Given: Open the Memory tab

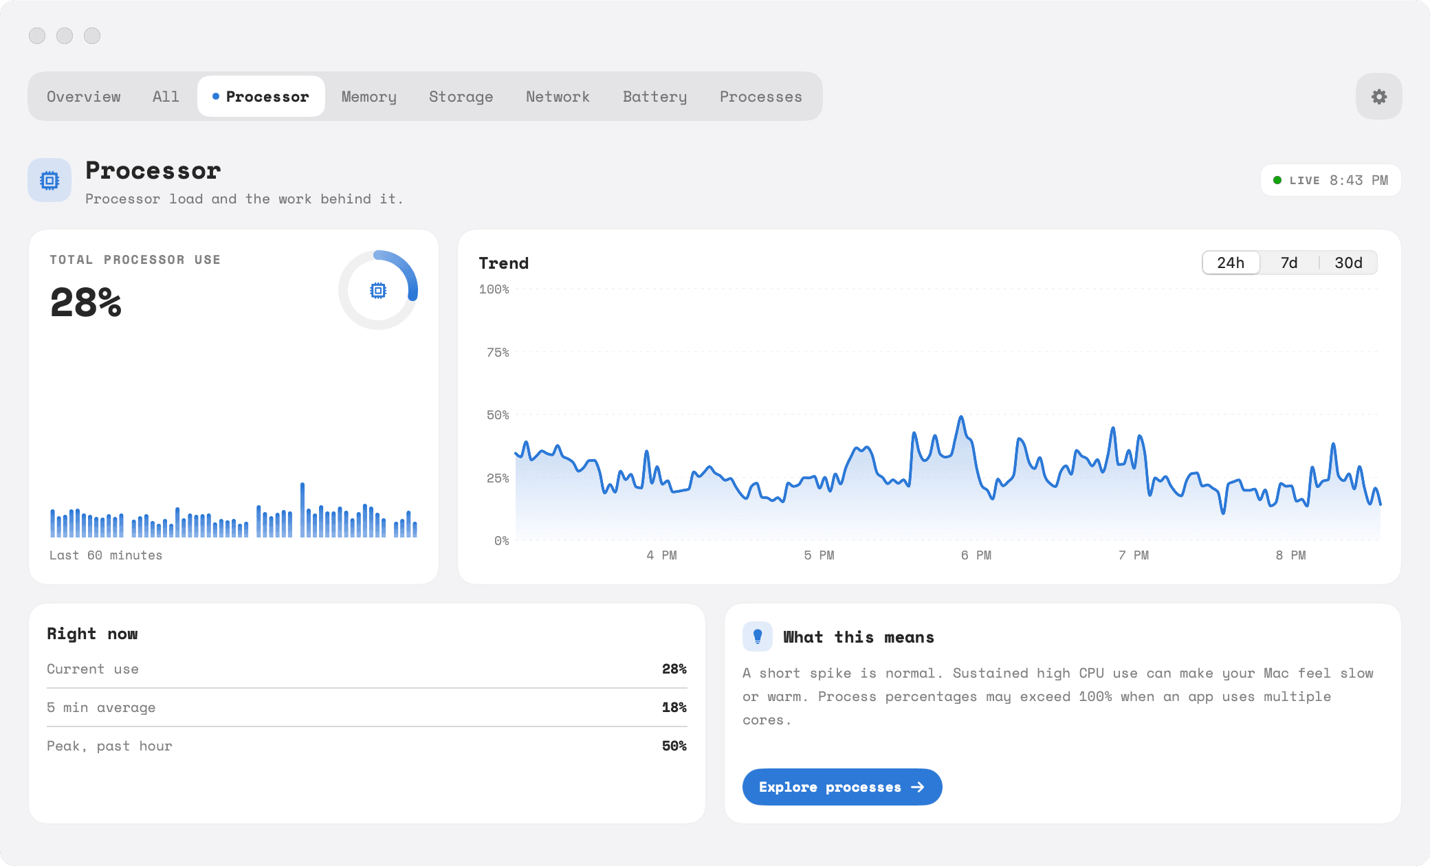Looking at the screenshot, I should point(368,96).
